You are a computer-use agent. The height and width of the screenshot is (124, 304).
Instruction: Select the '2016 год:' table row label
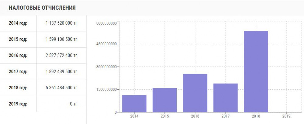pyautogui.click(x=18, y=56)
